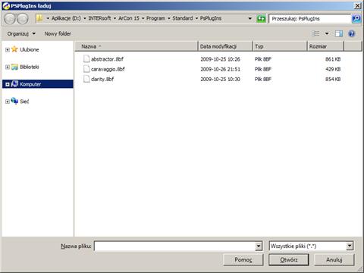Screen dimensions: 364x273
Task: Go back with the round Back arrow
Action: coord(10,19)
